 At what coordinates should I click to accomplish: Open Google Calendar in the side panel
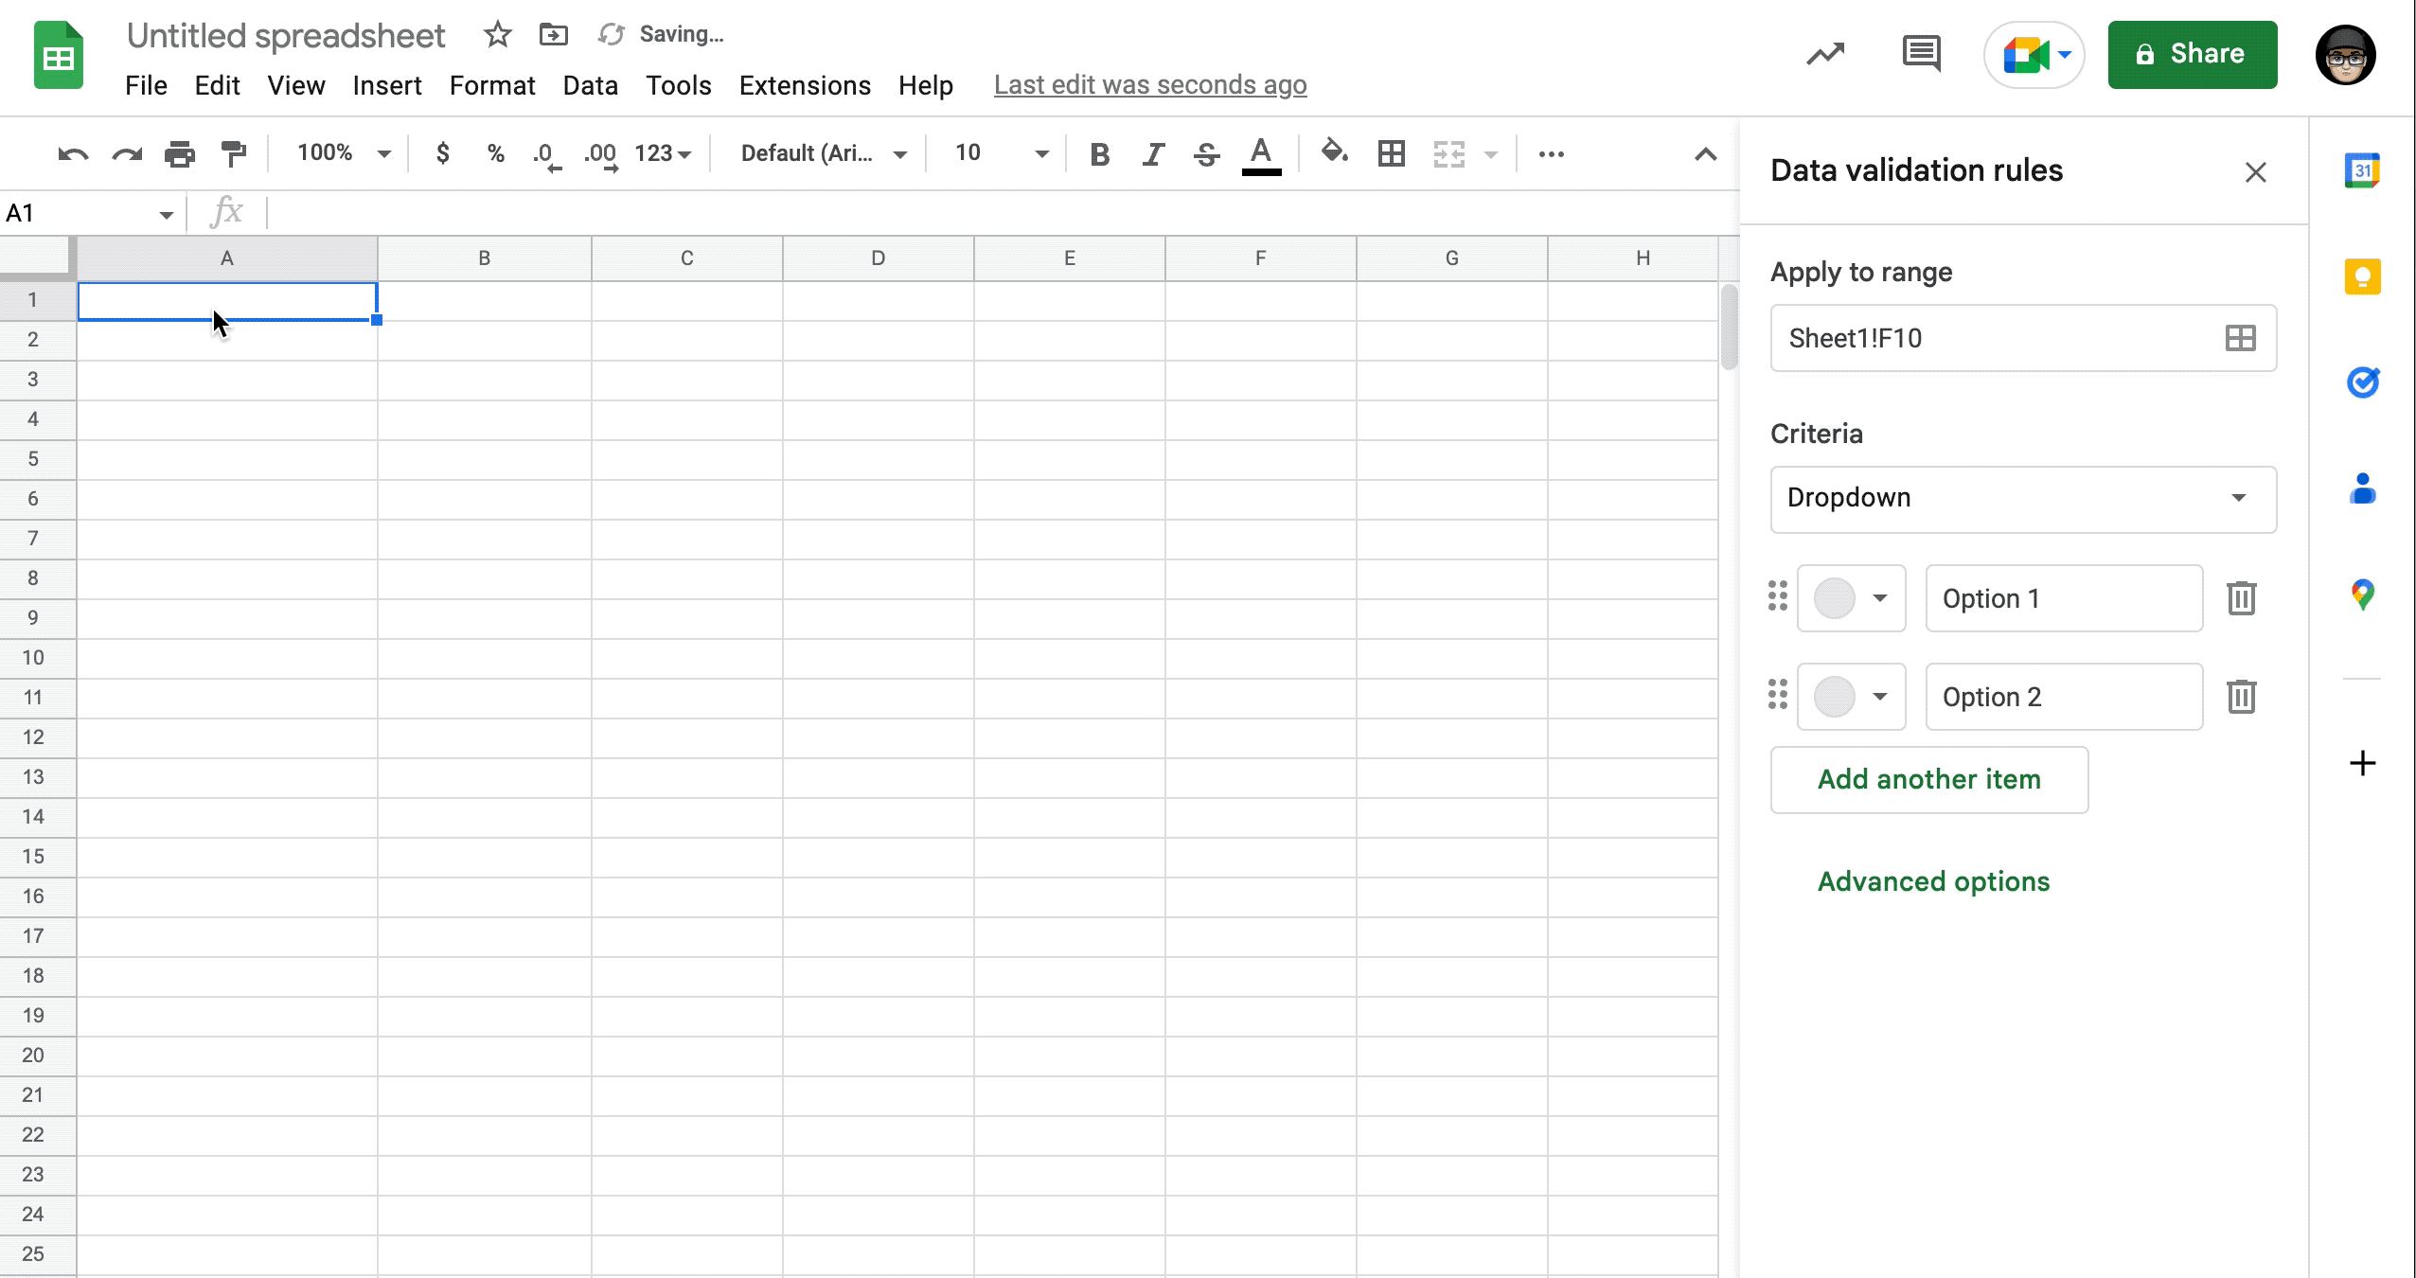(x=2362, y=169)
